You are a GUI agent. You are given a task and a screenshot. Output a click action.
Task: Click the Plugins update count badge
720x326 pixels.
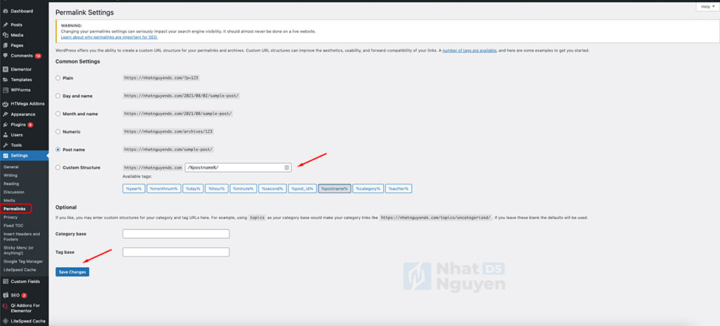(30, 125)
